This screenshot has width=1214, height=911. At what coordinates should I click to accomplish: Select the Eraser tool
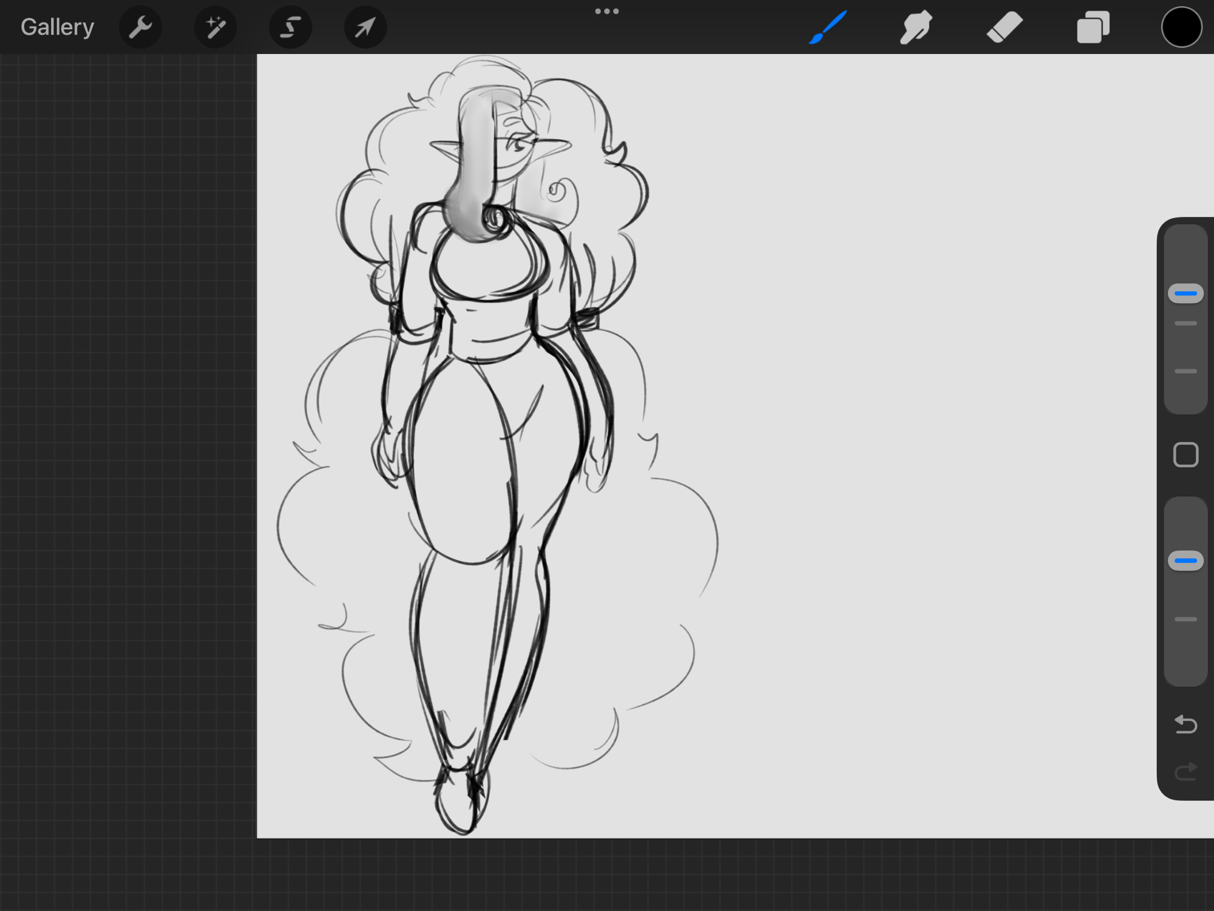click(x=1005, y=27)
